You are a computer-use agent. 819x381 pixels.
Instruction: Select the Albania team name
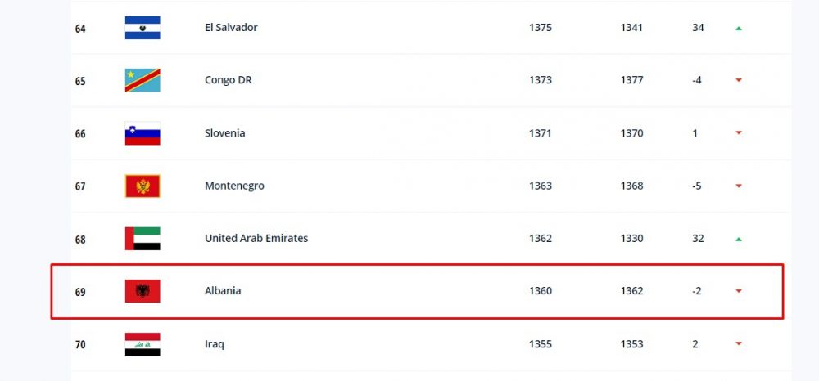[223, 291]
